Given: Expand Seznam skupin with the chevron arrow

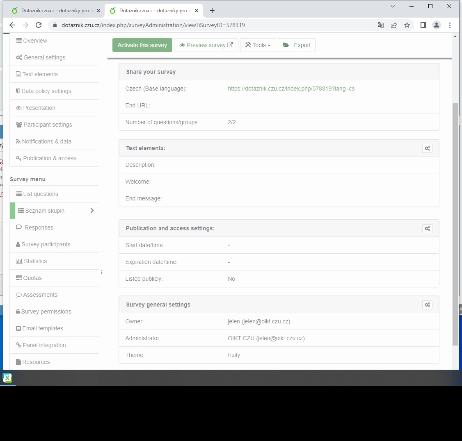Looking at the screenshot, I should [x=92, y=211].
